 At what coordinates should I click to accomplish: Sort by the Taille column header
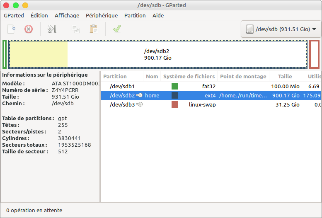pyautogui.click(x=285, y=76)
